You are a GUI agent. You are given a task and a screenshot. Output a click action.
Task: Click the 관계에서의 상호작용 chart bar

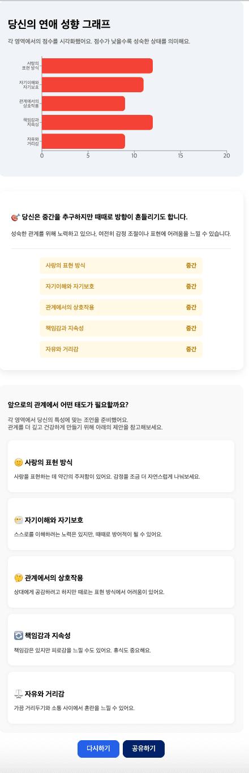coord(83,104)
